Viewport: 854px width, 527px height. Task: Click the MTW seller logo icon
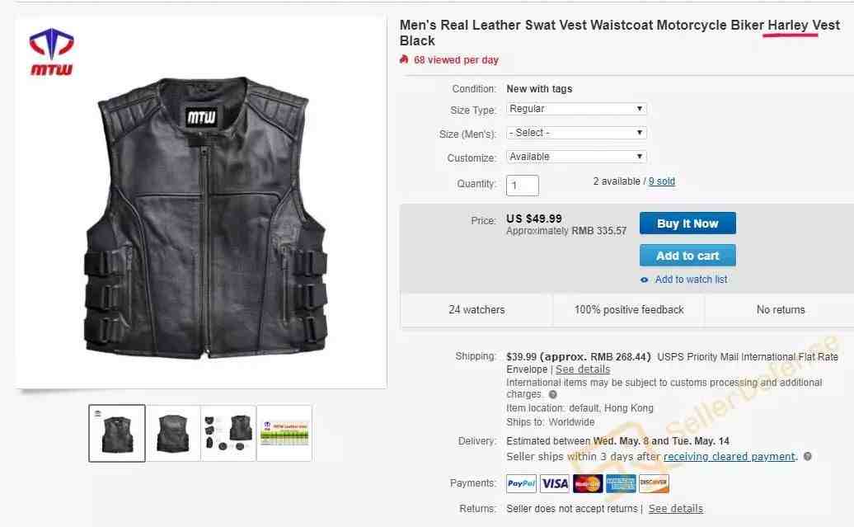[51, 51]
